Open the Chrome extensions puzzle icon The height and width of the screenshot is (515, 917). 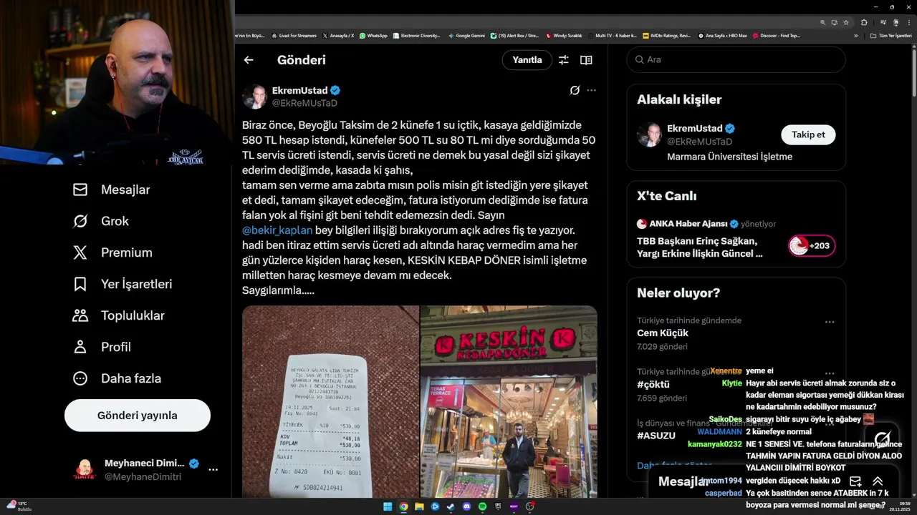(x=865, y=23)
